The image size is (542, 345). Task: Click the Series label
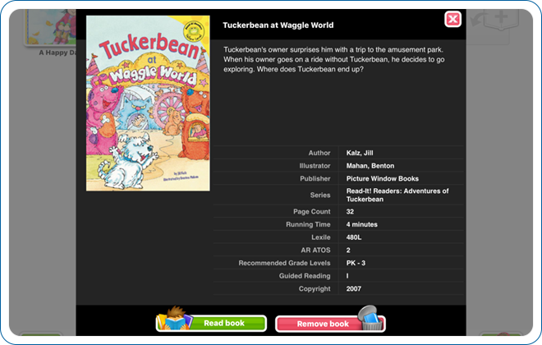[320, 195]
